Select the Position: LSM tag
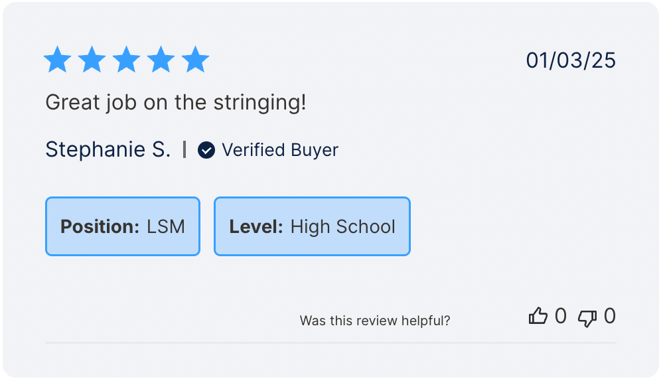This screenshot has width=661, height=381. pos(123,226)
